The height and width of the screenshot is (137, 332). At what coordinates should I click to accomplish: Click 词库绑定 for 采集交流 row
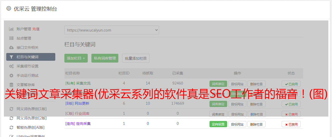point(218,84)
